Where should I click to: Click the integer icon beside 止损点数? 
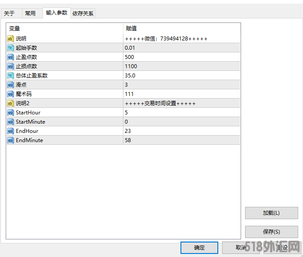pyautogui.click(x=11, y=66)
